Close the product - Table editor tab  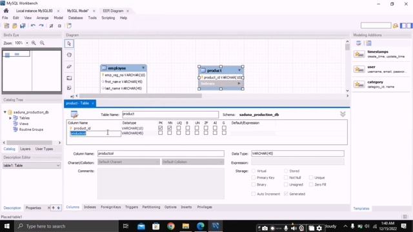93,103
